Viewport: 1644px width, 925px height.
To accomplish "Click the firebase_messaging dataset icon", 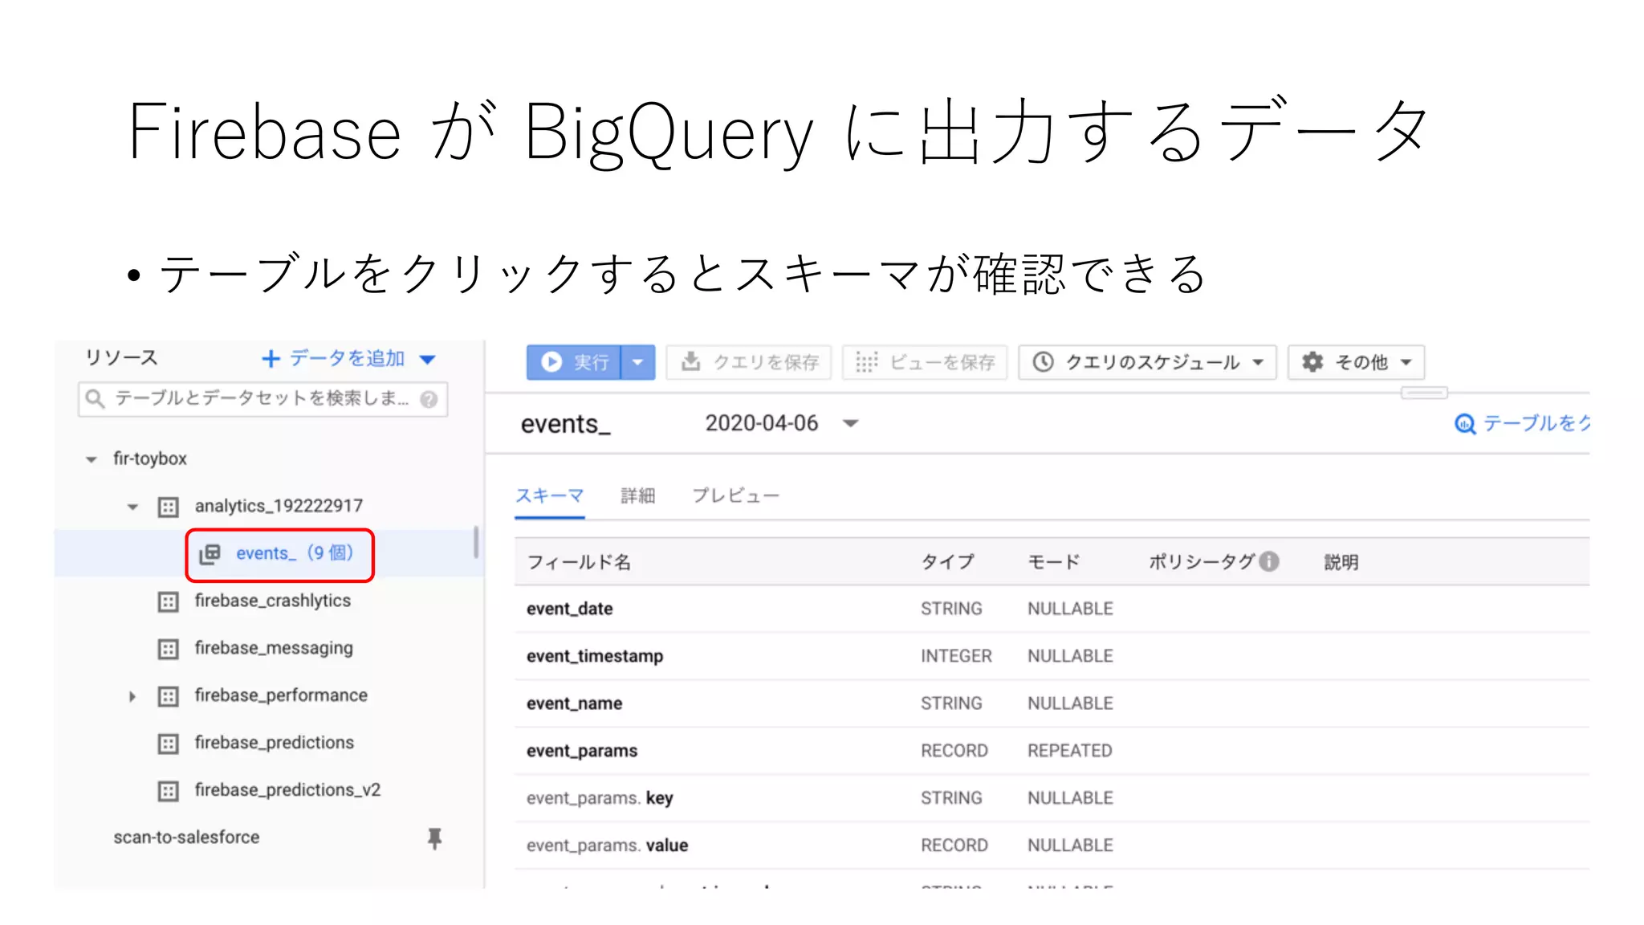I will pyautogui.click(x=168, y=649).
